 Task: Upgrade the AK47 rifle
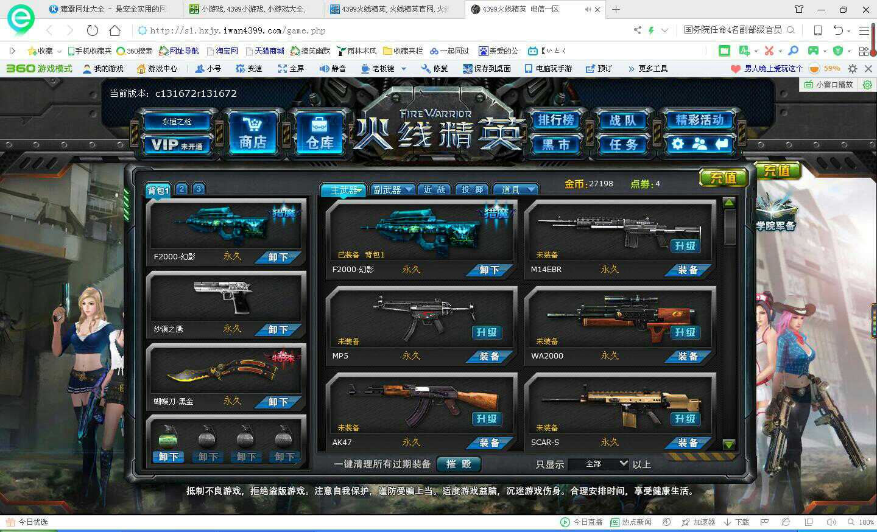pos(487,419)
